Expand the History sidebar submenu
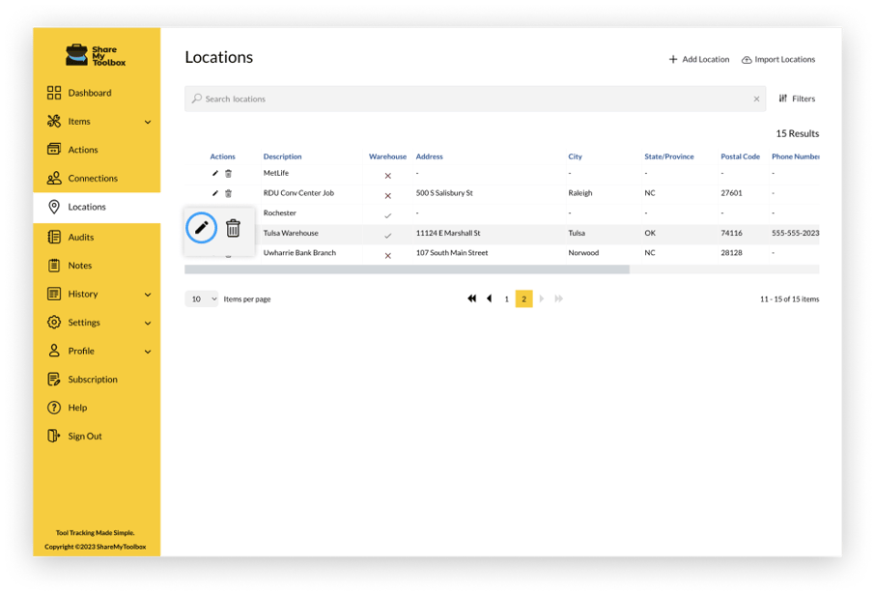The height and width of the screenshot is (595, 875). coord(148,295)
